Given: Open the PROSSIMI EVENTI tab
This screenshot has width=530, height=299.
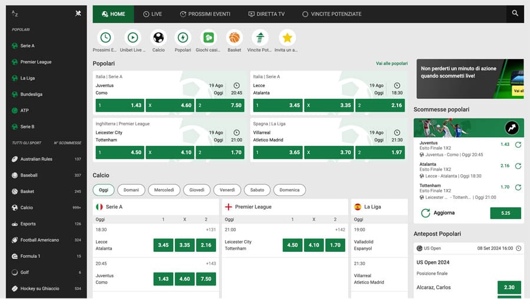Looking at the screenshot, I should tap(205, 14).
